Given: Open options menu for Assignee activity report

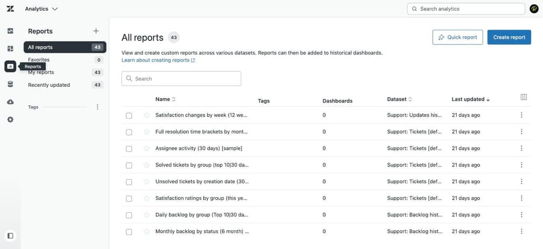Looking at the screenshot, I should tap(521, 148).
